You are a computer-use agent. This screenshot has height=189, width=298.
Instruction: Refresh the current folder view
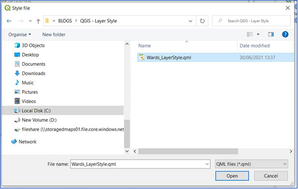202,21
